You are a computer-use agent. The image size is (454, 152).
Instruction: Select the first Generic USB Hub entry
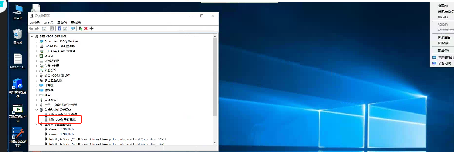61,129
